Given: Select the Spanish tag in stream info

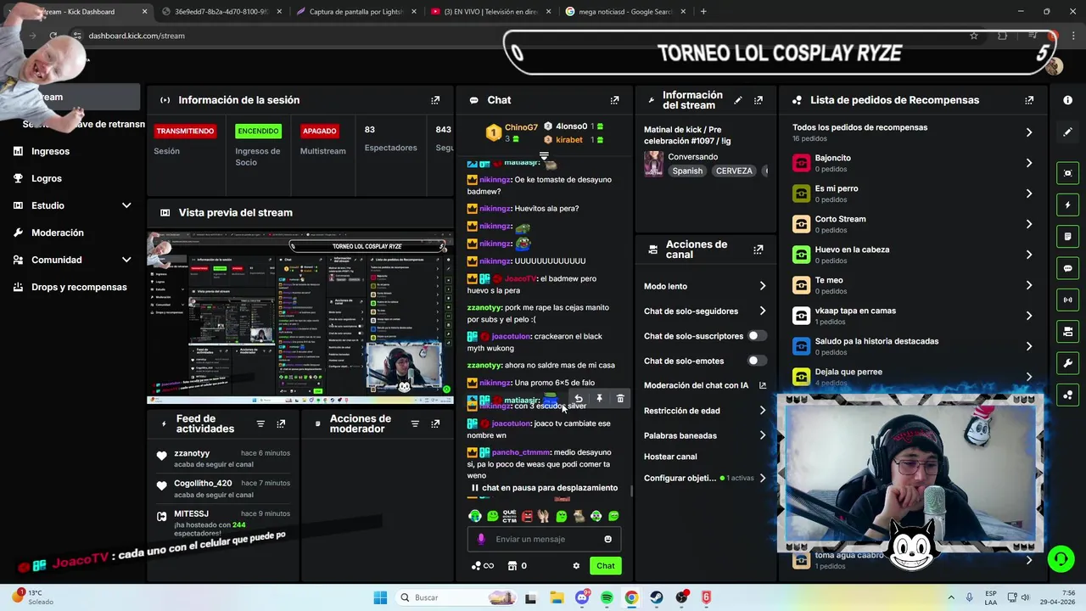Looking at the screenshot, I should click(x=687, y=171).
